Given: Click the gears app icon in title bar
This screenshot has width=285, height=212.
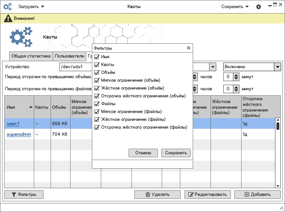Looking at the screenshot, I should pos(7,7).
